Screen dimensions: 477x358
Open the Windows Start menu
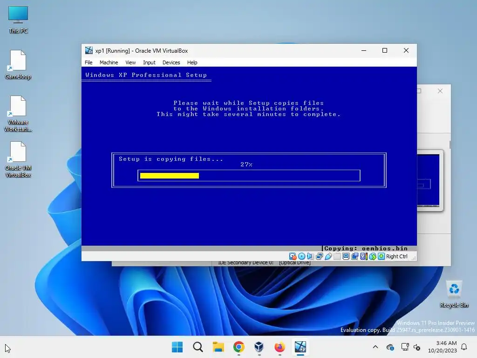tap(177, 347)
